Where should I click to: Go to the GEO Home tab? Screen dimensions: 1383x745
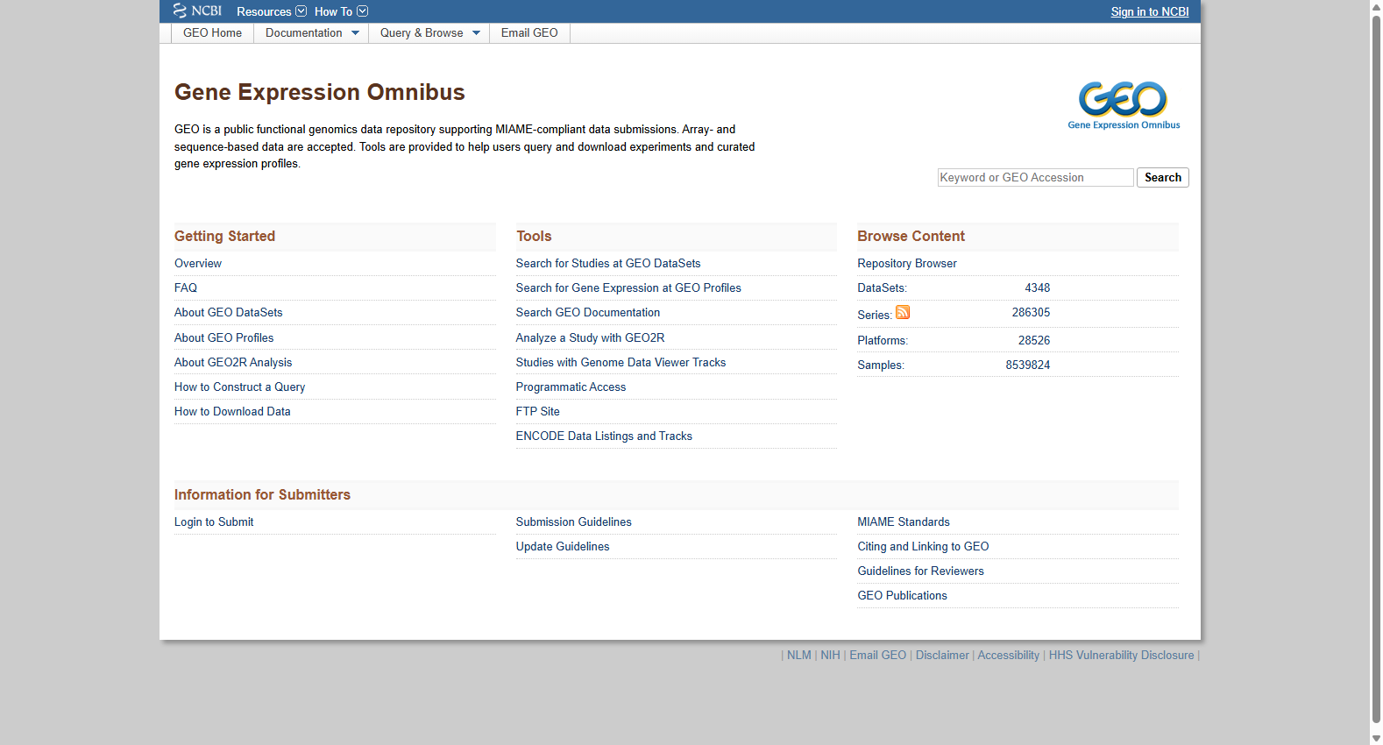point(212,33)
